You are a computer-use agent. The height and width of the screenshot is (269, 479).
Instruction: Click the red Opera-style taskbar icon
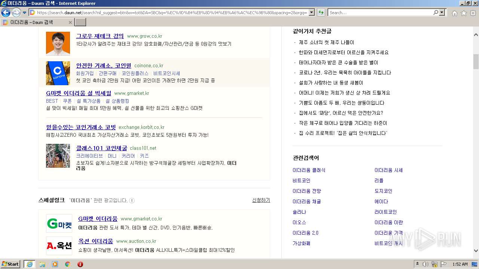(80, 264)
